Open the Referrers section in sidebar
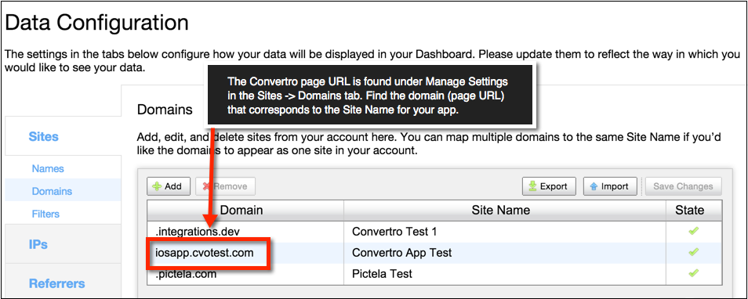748x299 pixels. point(63,283)
